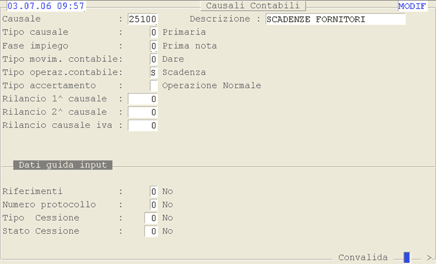
Task: Select the Rilancio causale iva field
Action: coord(143,126)
